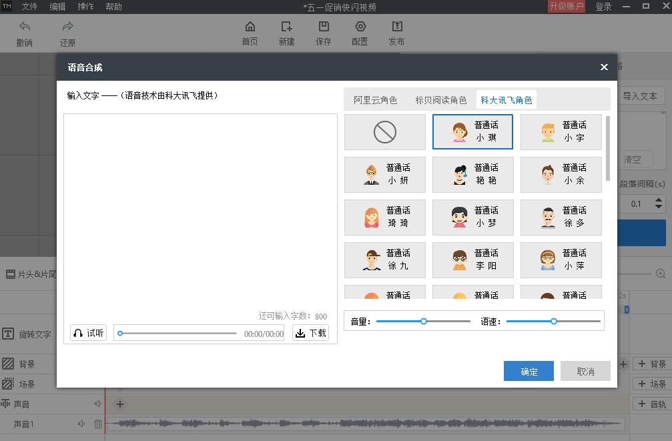
Task: Confirm with the 确定 button
Action: (x=529, y=372)
